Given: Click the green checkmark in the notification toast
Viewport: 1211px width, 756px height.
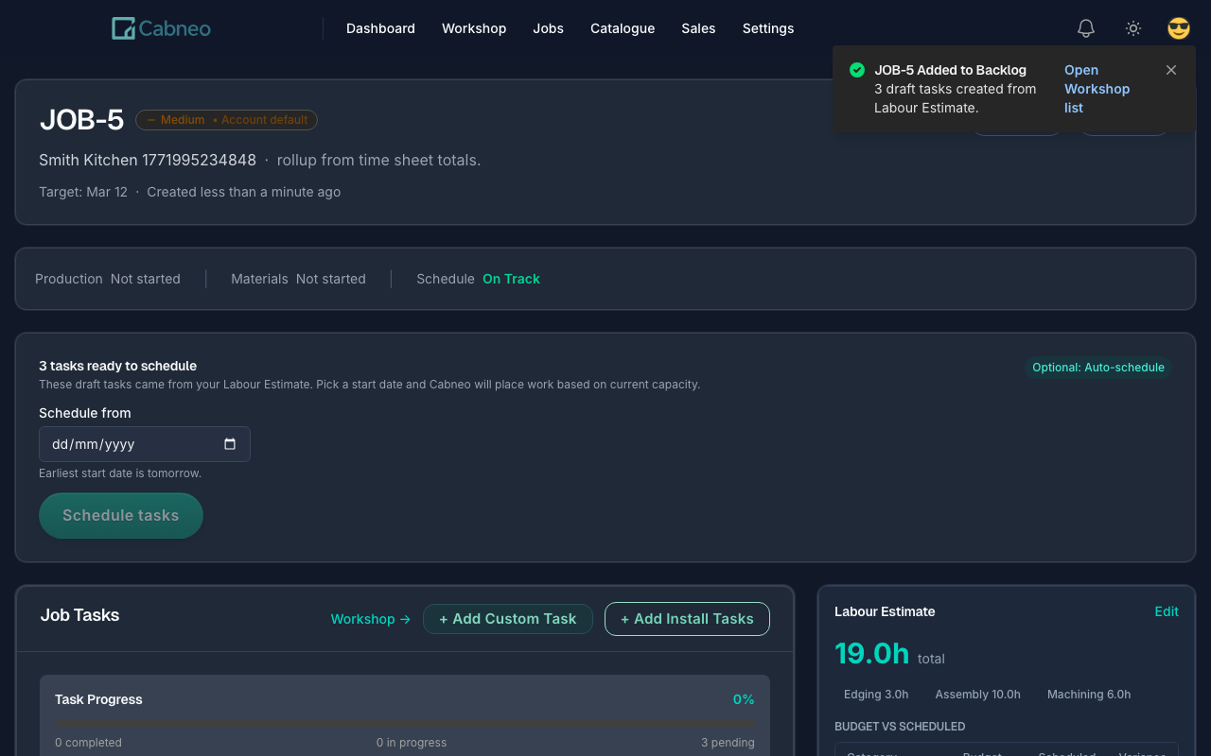Looking at the screenshot, I should [x=856, y=70].
